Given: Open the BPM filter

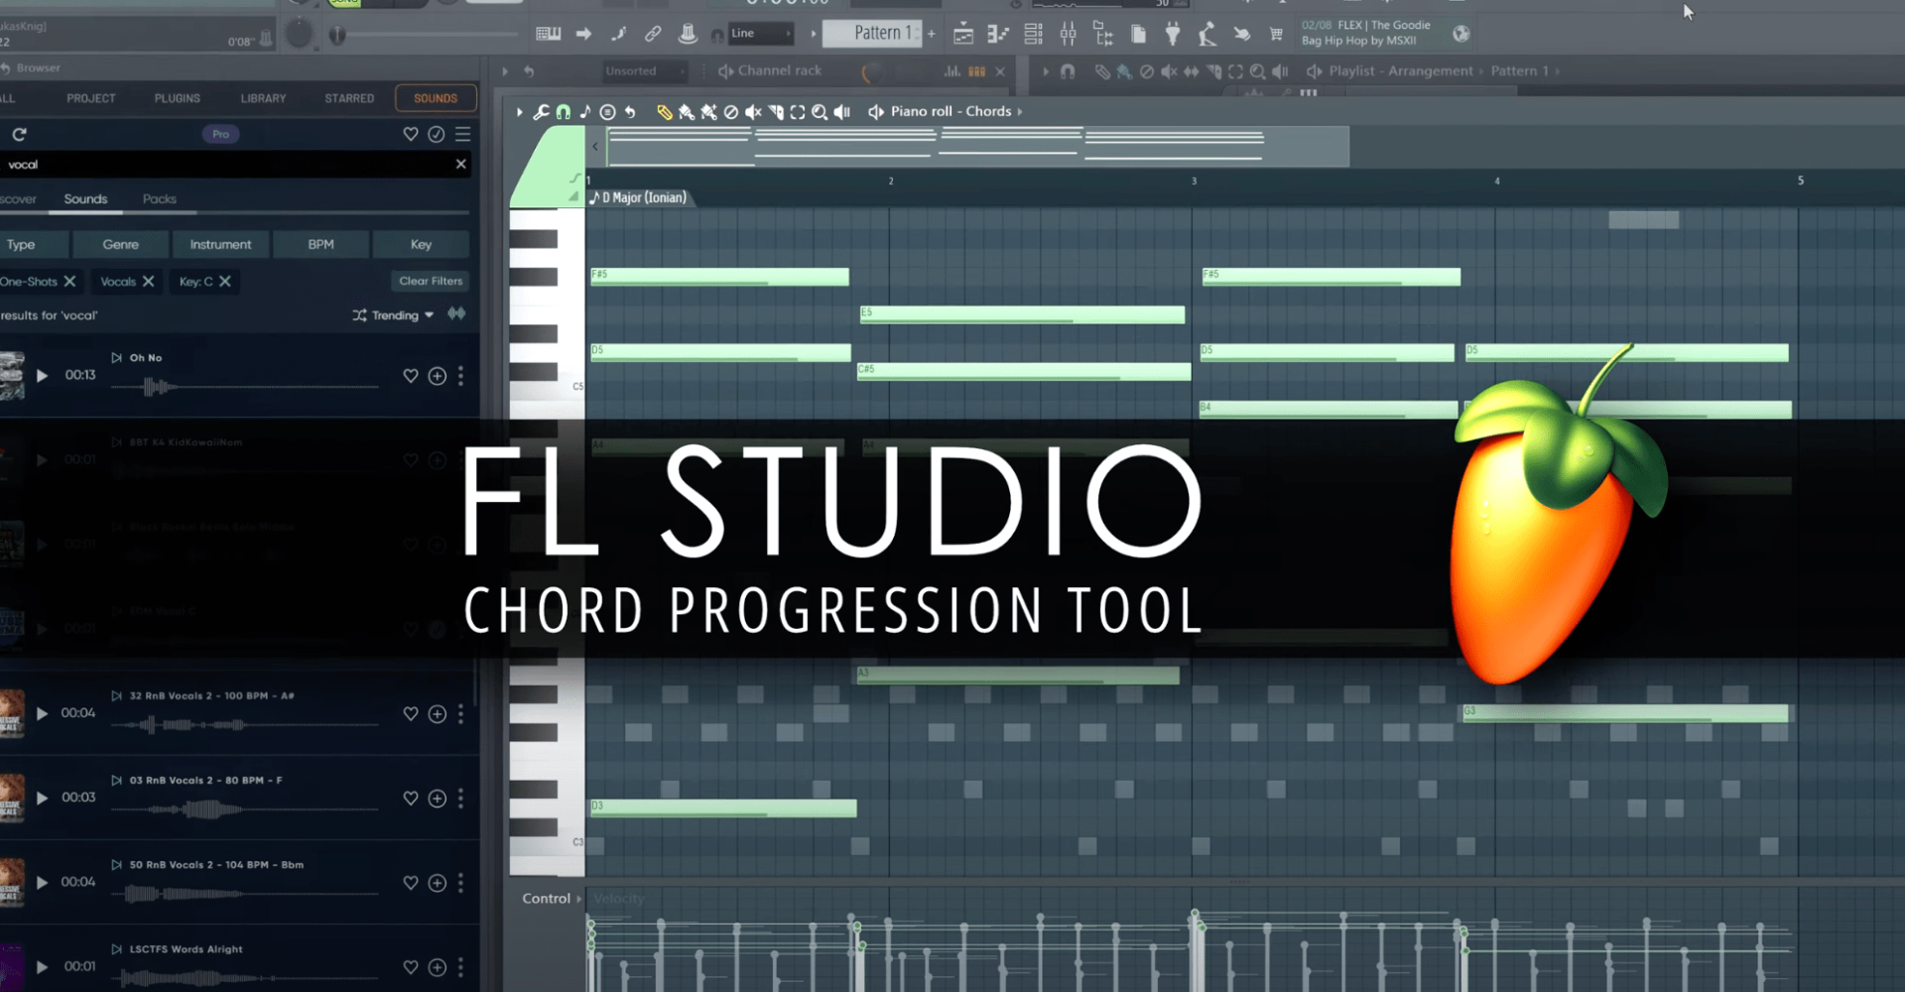Looking at the screenshot, I should coord(320,244).
